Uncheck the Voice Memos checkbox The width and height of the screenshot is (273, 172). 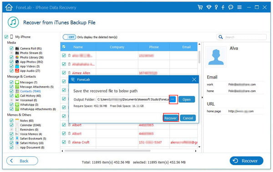coord(11,134)
